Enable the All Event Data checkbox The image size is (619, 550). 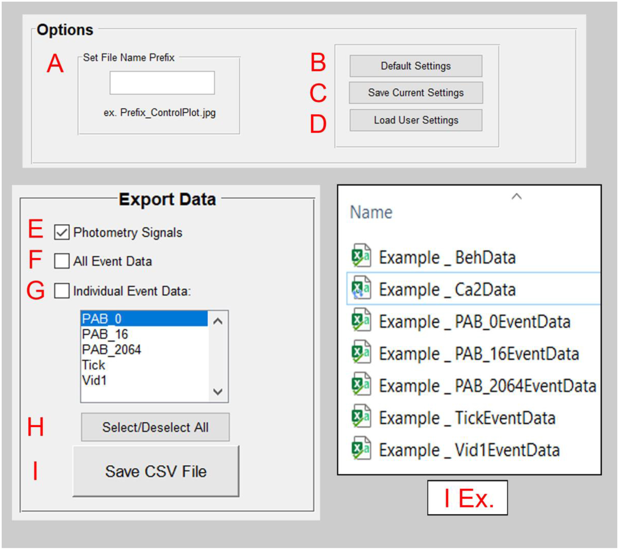click(62, 261)
